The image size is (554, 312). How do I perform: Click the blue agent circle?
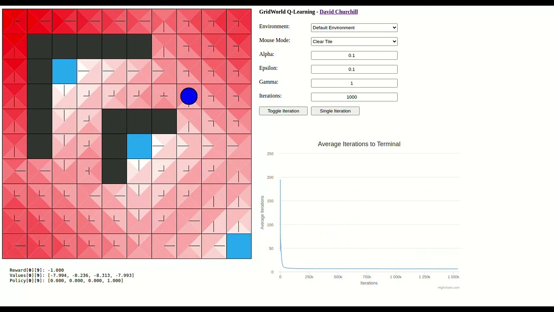click(189, 96)
